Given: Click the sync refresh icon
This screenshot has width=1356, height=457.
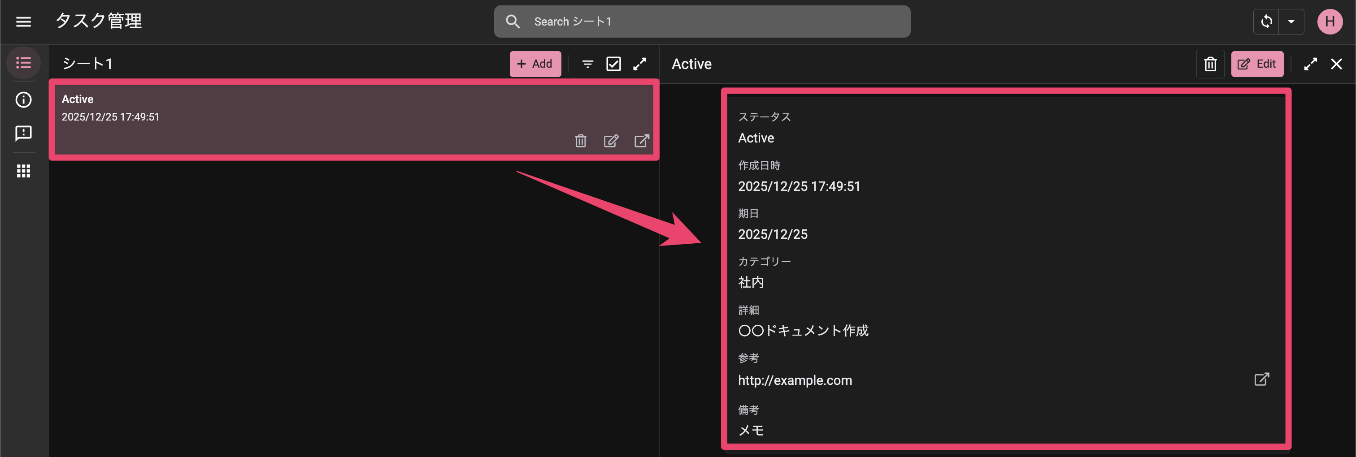Looking at the screenshot, I should pyautogui.click(x=1266, y=22).
